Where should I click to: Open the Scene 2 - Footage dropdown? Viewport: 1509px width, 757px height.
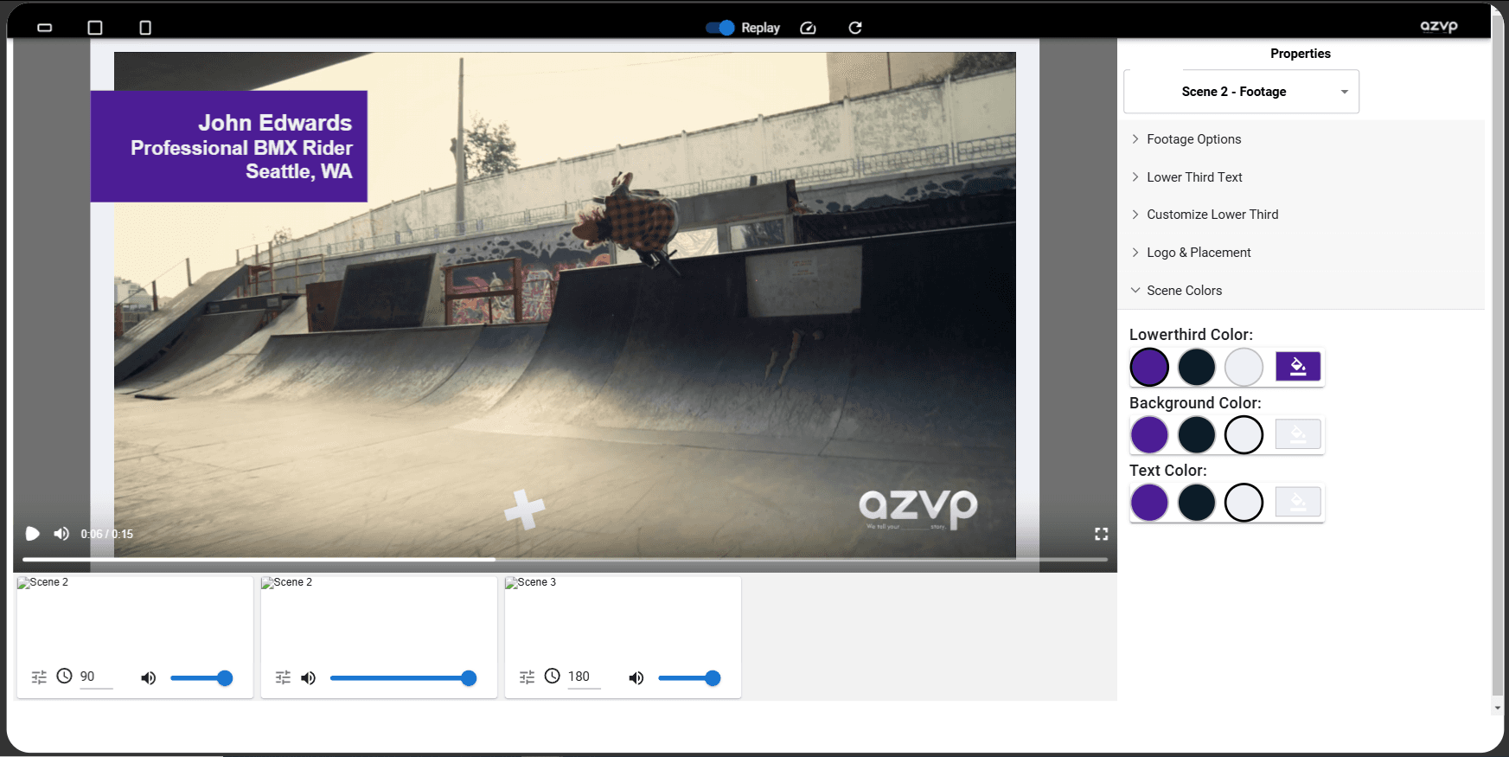point(1241,92)
